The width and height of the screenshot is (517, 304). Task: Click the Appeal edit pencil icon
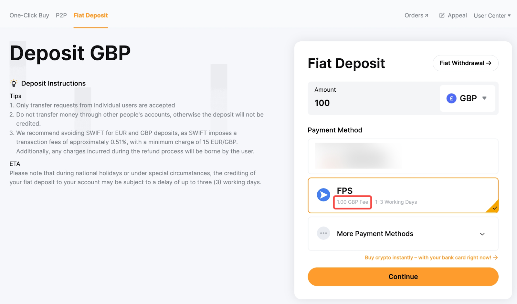(442, 15)
